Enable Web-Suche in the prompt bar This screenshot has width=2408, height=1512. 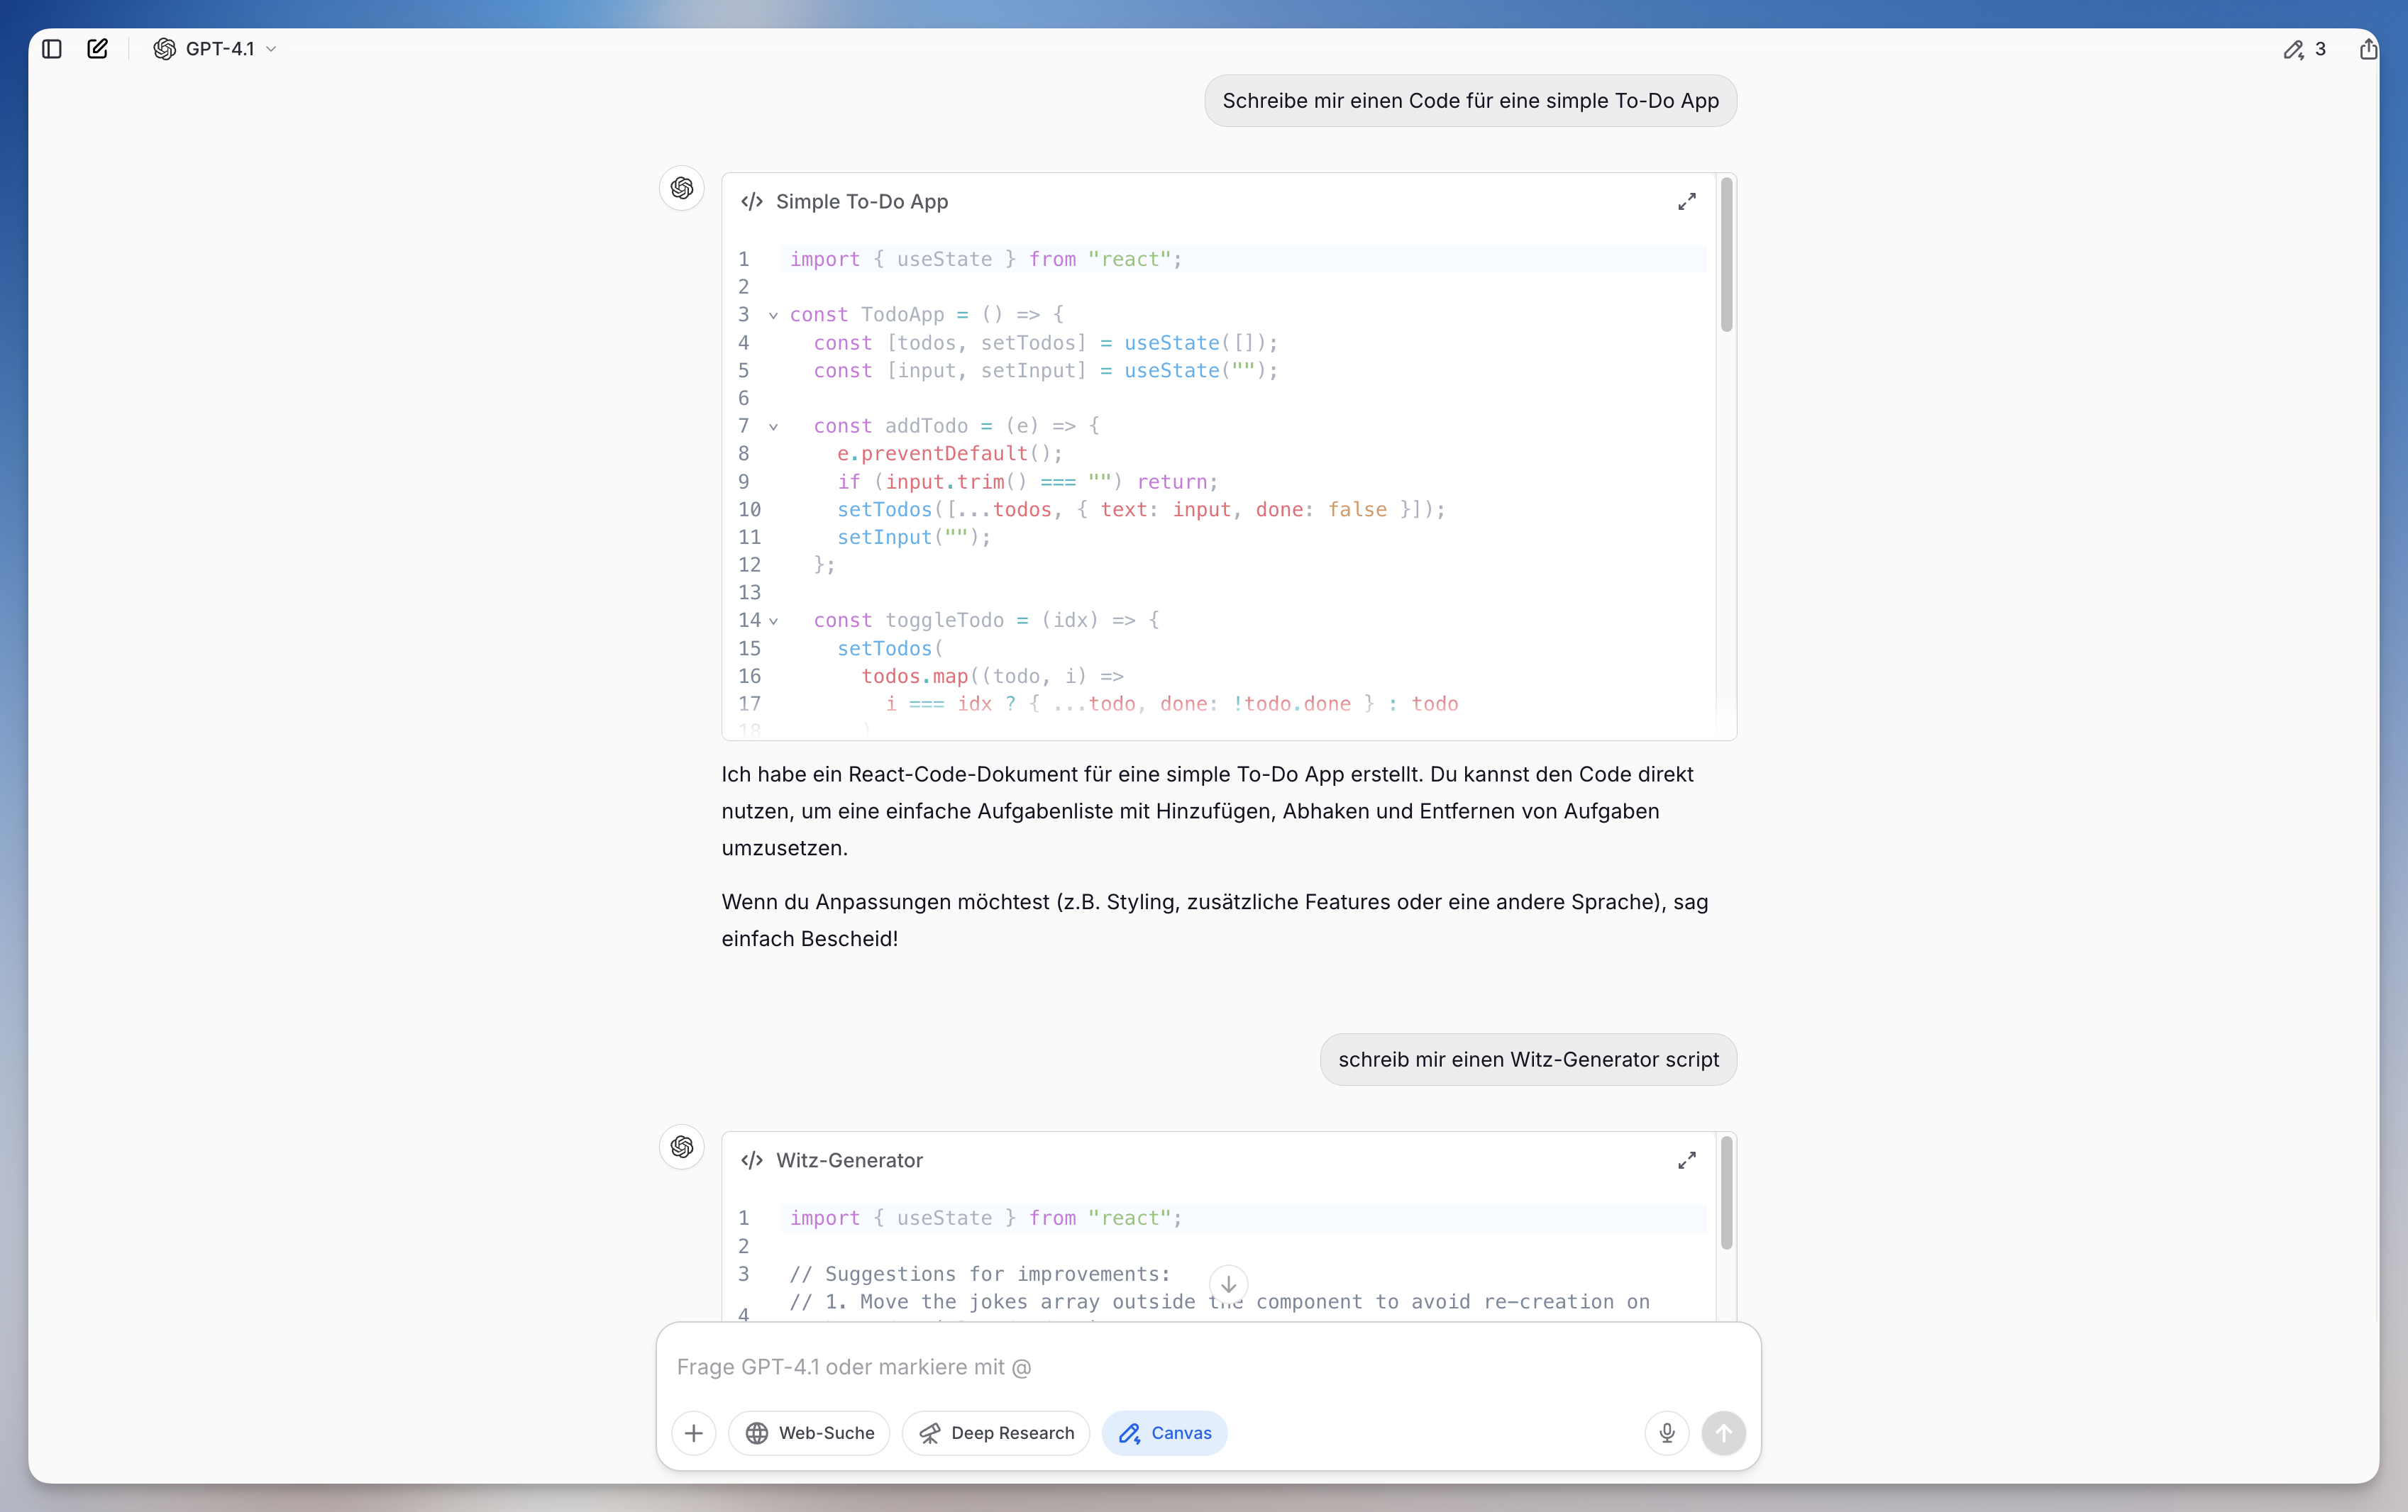tap(809, 1433)
